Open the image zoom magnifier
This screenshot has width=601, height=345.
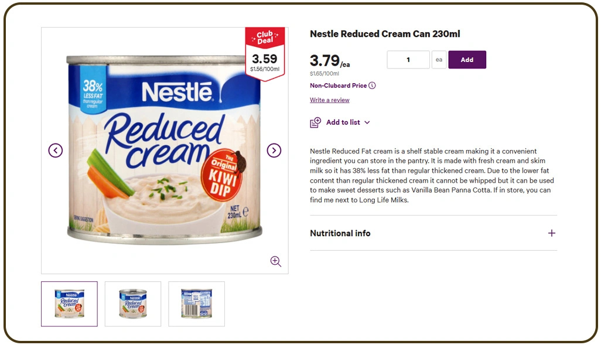pos(275,261)
